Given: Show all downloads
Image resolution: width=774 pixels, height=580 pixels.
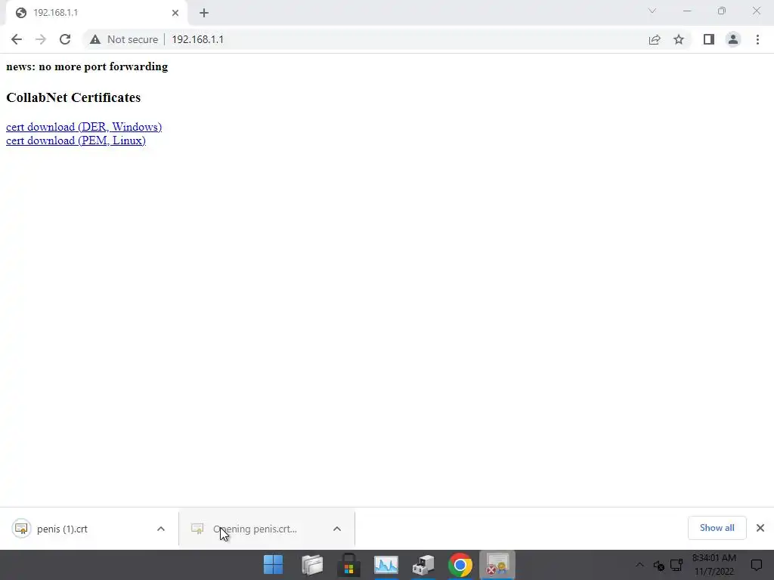Looking at the screenshot, I should pos(717,528).
